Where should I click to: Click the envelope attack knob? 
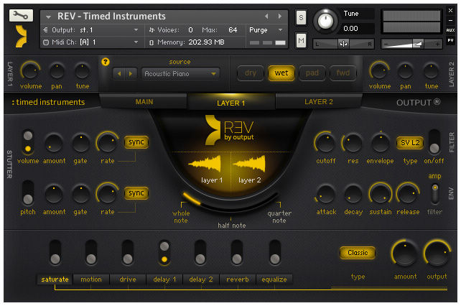(x=326, y=194)
